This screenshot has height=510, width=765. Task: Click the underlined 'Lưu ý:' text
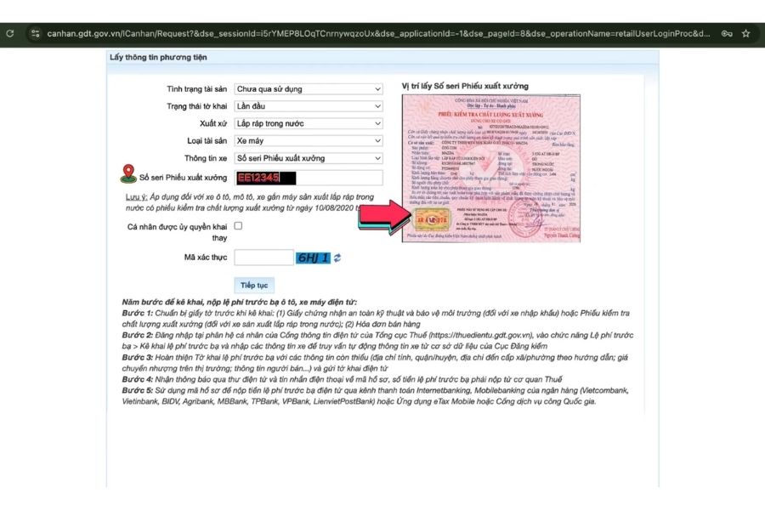136,196
